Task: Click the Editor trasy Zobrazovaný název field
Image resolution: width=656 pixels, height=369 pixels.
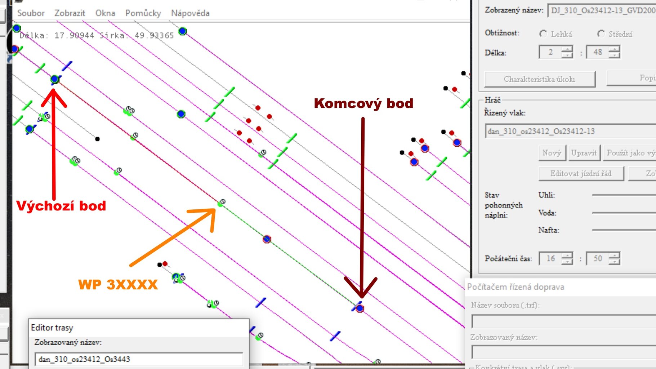Action: click(139, 359)
